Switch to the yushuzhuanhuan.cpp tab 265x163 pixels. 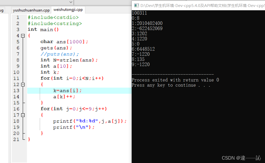(31, 10)
